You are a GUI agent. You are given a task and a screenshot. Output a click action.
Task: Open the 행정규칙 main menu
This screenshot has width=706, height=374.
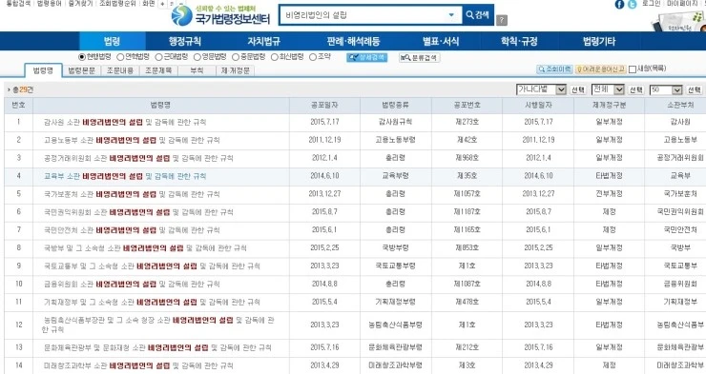click(x=184, y=41)
